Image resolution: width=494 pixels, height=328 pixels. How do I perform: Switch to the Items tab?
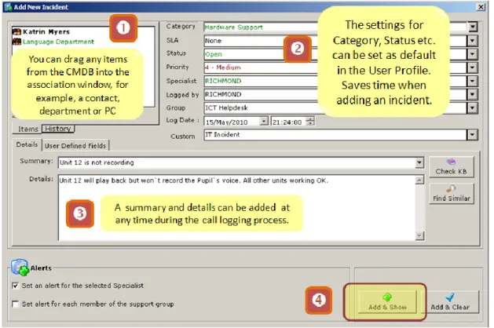tap(27, 129)
